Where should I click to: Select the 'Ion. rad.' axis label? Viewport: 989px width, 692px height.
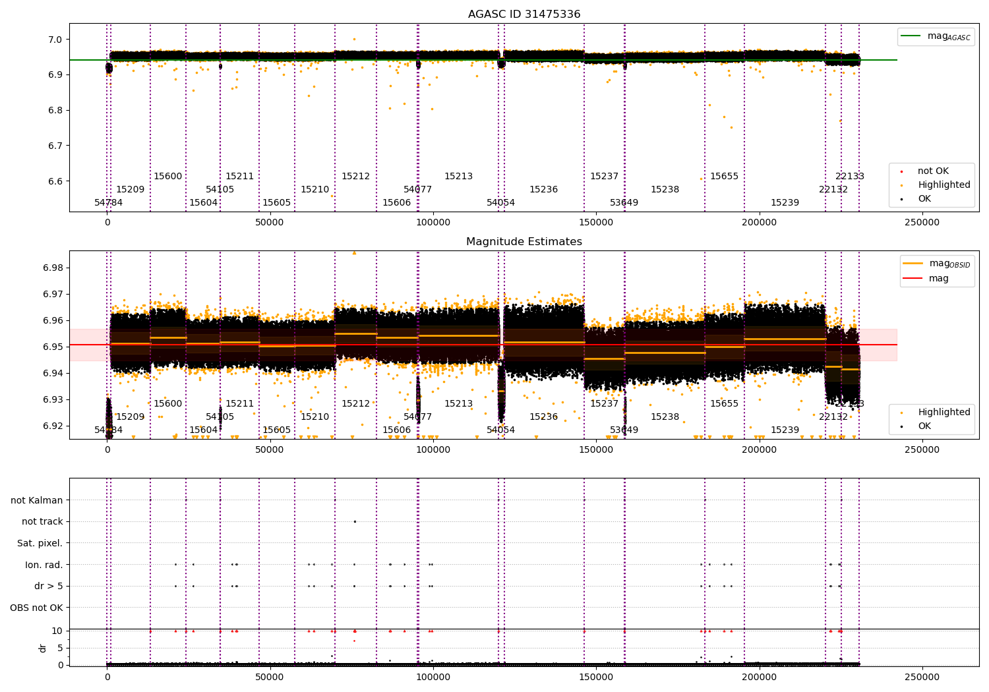[44, 565]
